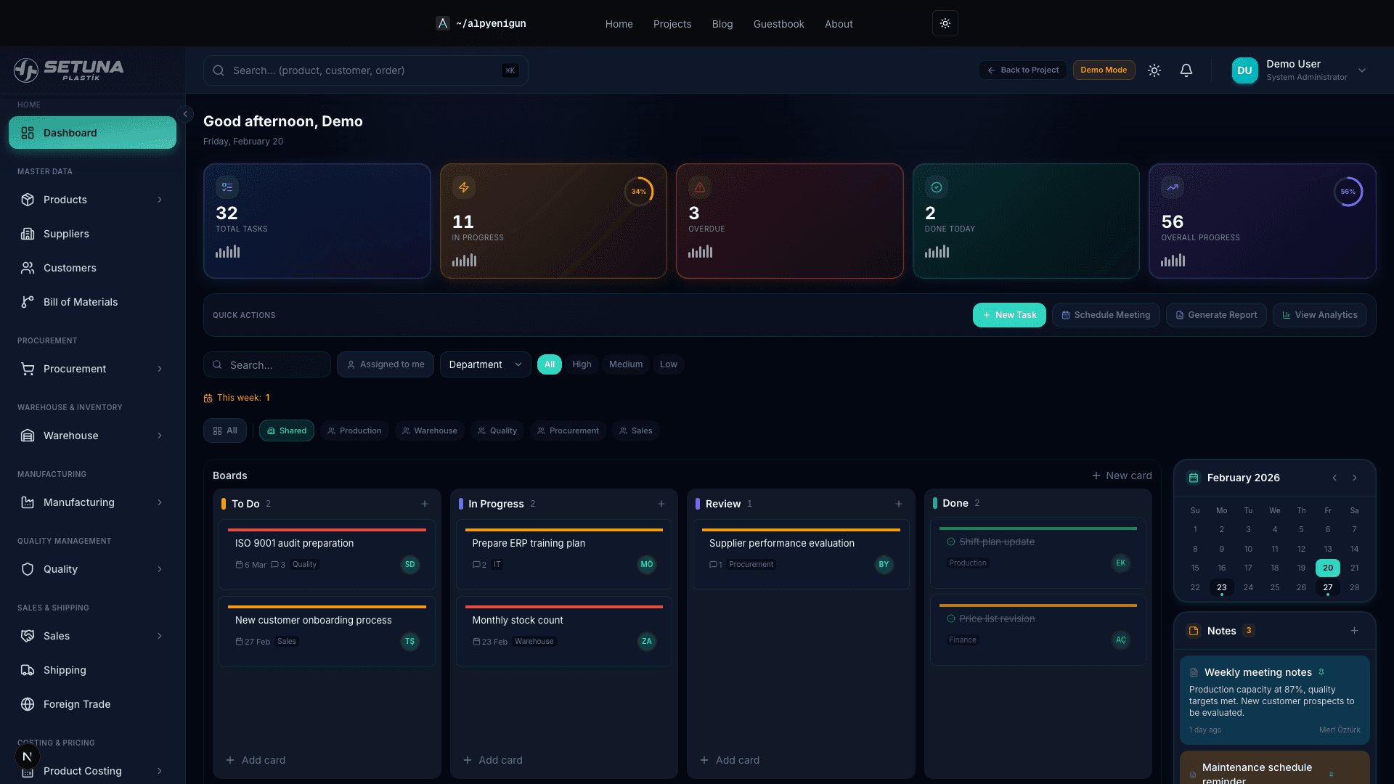This screenshot has height=784, width=1394.
Task: Collapse the sidebar with the chevron arrow
Action: (185, 114)
